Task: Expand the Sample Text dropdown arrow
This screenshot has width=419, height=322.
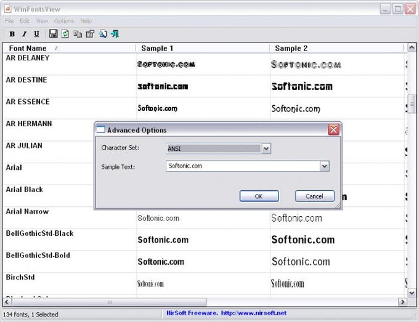Action: click(324, 166)
